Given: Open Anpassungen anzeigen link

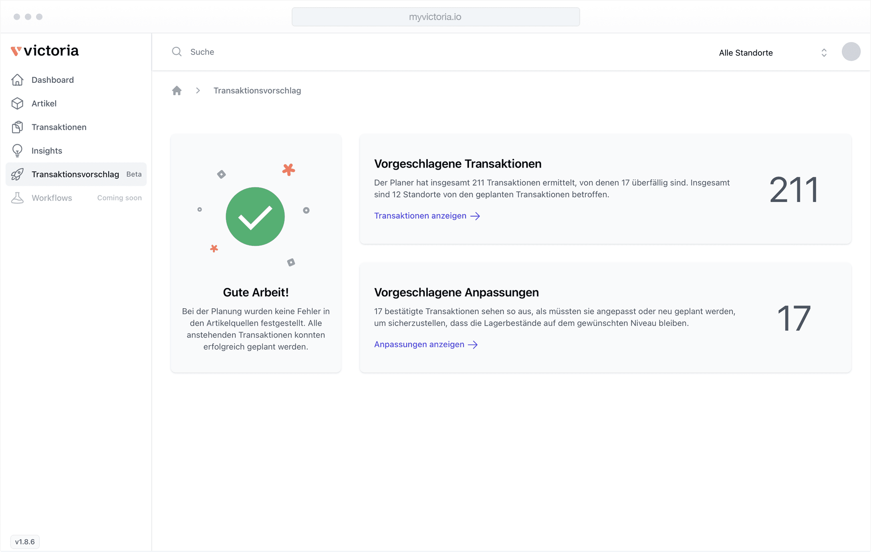Looking at the screenshot, I should [419, 344].
